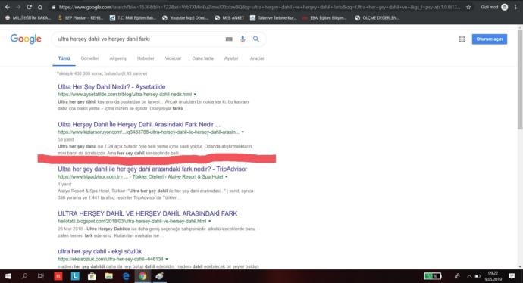
Task: Click the browser forward arrow
Action: 18,7
